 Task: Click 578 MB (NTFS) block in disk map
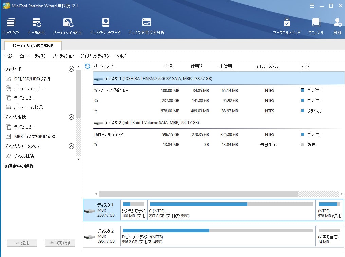[329, 210]
